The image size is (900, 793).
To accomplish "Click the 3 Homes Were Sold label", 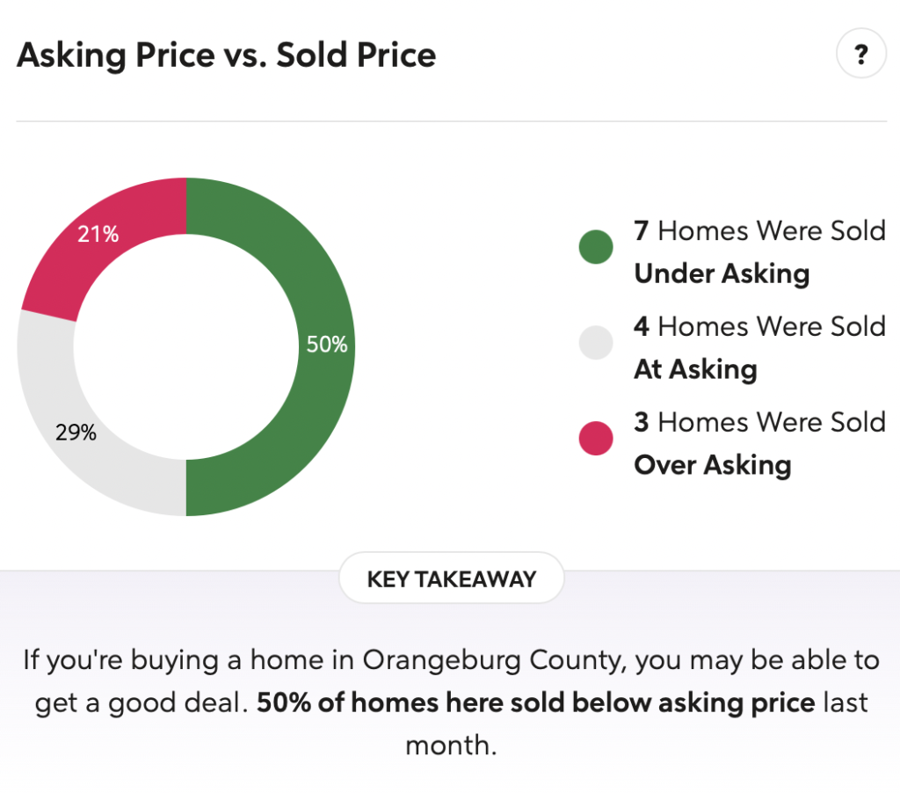I will click(x=760, y=422).
